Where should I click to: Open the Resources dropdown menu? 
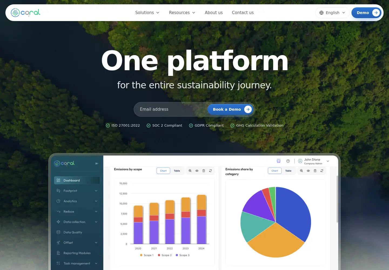182,13
